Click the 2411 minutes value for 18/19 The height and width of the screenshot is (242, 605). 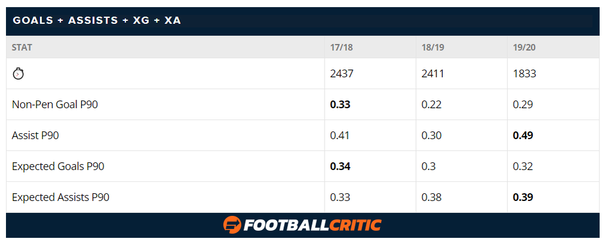coord(433,74)
